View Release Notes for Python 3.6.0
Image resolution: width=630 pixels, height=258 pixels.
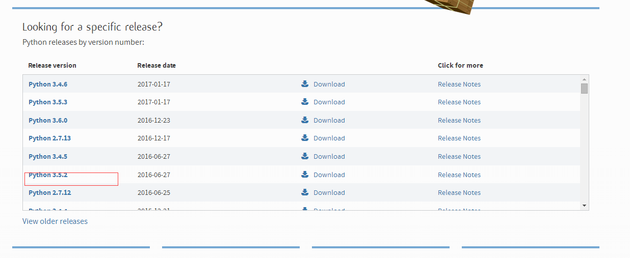(x=459, y=121)
